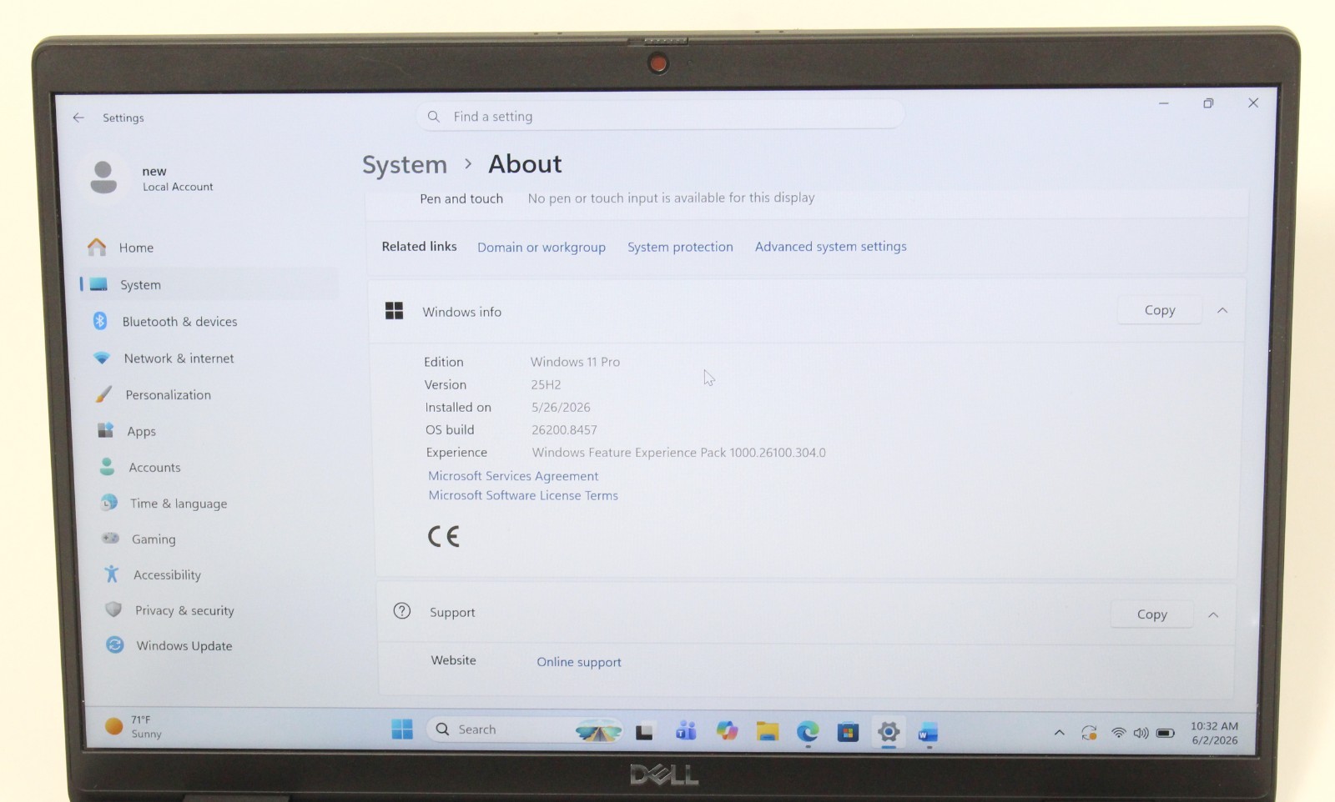1335x802 pixels.
Task: Open Microsoft Software License Terms
Action: 523,495
